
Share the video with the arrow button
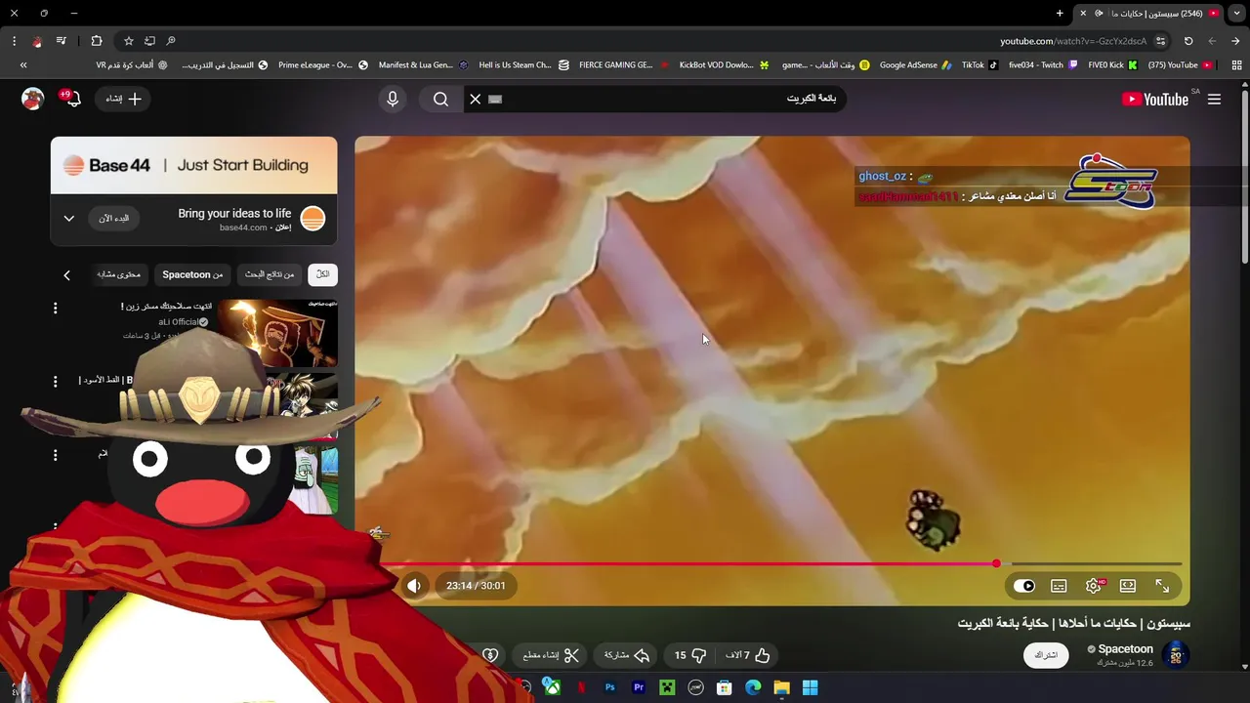(x=627, y=655)
